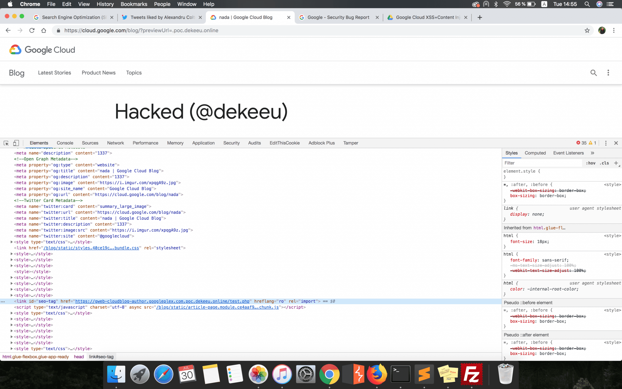Click the red error count badge
Image resolution: width=622 pixels, height=389 pixels.
tap(581, 143)
